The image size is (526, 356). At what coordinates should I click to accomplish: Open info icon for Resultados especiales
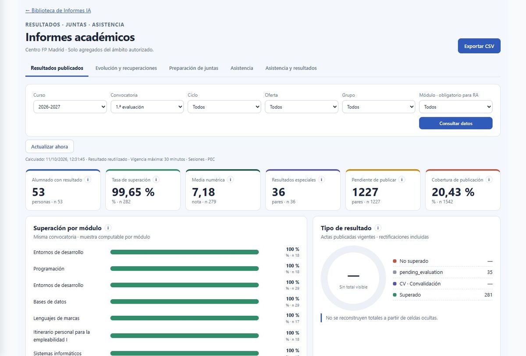[321, 180]
